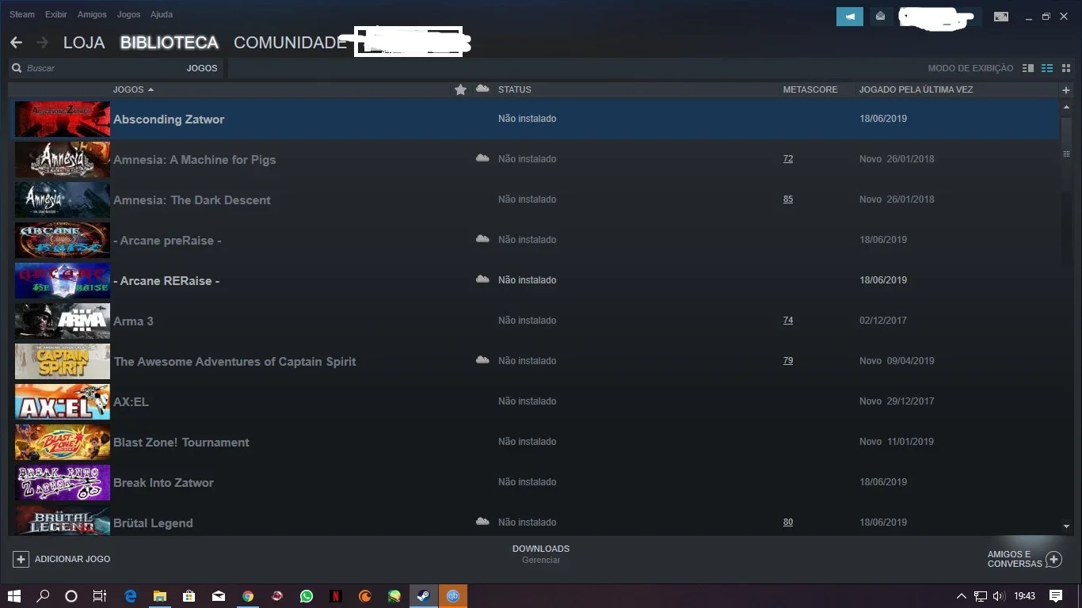This screenshot has height=608, width=1082.
Task: Open the JOGOS filter dropdown
Action: 202,68
